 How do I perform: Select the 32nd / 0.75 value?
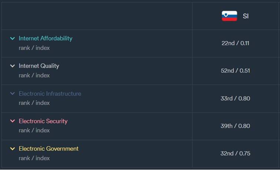point(235,153)
